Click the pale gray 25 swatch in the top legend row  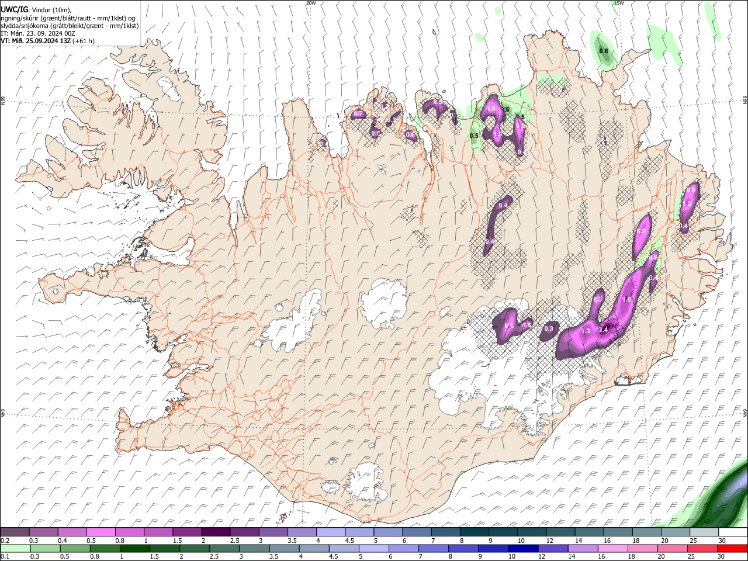704,532
